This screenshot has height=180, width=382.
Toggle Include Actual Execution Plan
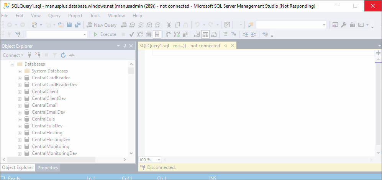[168, 34]
